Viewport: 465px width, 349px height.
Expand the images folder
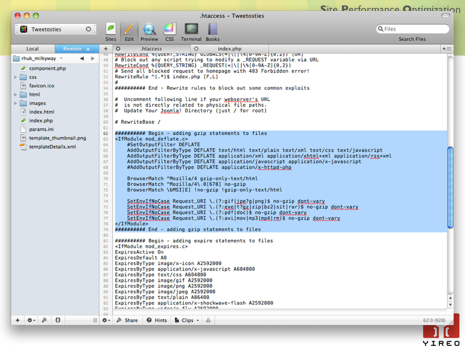[15, 103]
